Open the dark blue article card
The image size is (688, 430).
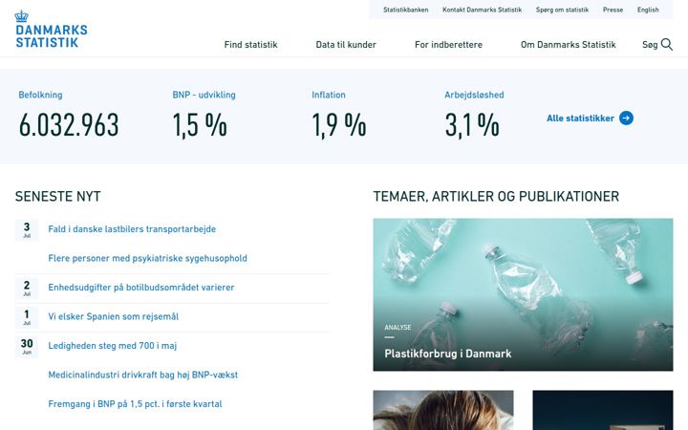coord(603,410)
